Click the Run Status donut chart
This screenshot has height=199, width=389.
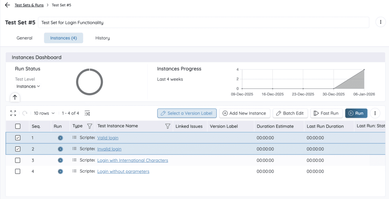coord(90,82)
